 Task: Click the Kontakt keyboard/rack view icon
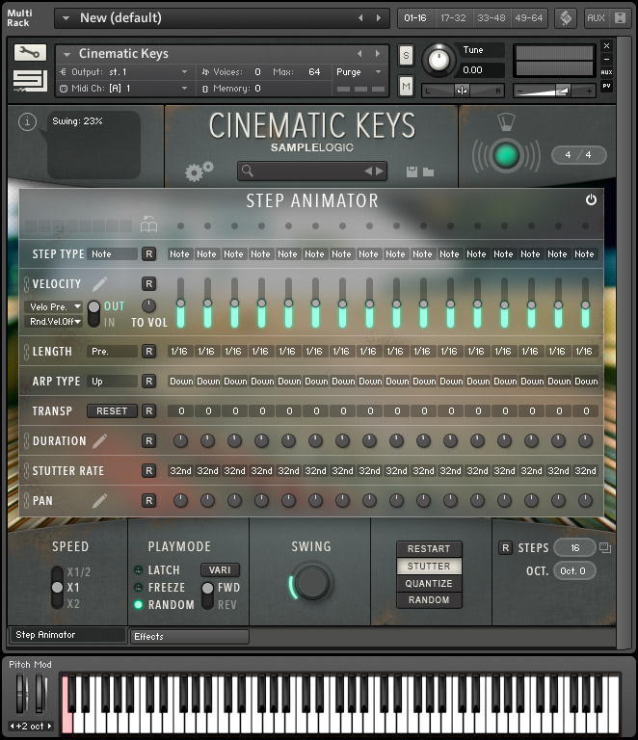coord(566,18)
